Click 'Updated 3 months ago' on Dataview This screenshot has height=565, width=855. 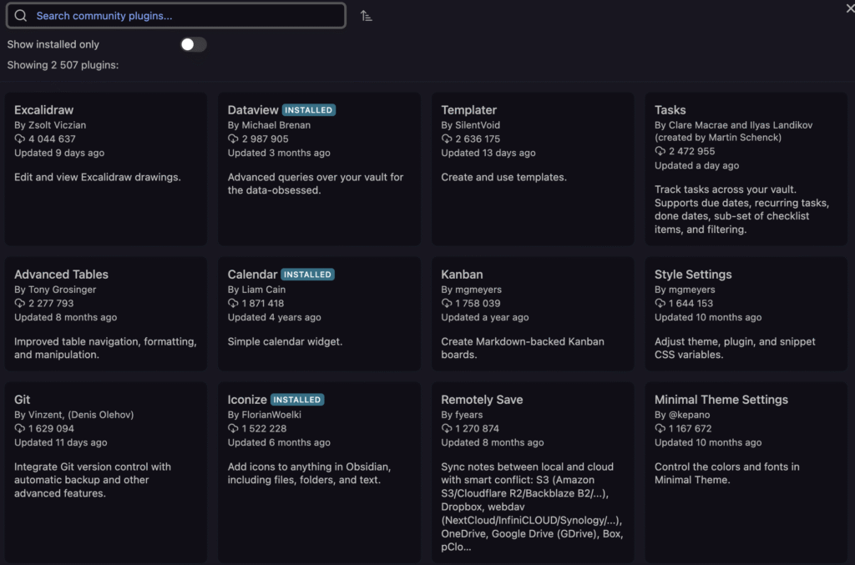pyautogui.click(x=279, y=153)
